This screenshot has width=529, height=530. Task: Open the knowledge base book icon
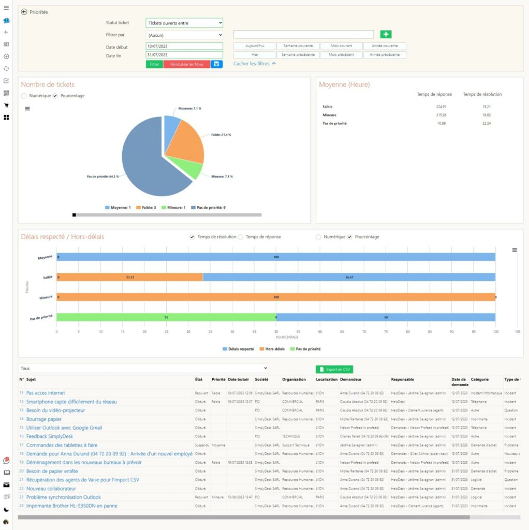[x=6, y=472]
